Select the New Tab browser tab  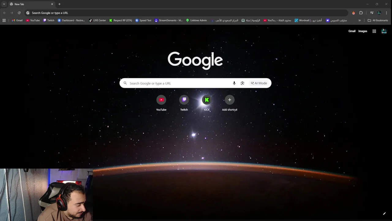pos(31,4)
